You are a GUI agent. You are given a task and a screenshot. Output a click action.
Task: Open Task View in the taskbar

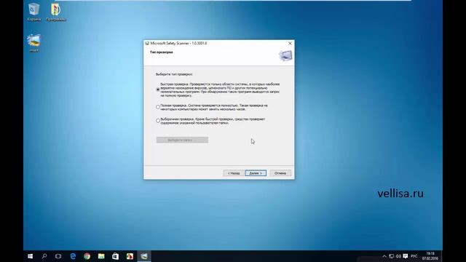tap(58, 256)
